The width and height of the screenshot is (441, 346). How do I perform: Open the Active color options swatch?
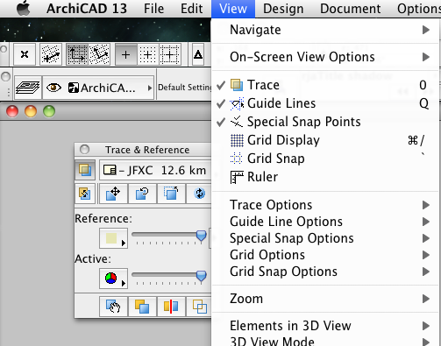(113, 279)
